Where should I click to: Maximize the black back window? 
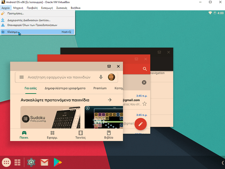pos(159,52)
